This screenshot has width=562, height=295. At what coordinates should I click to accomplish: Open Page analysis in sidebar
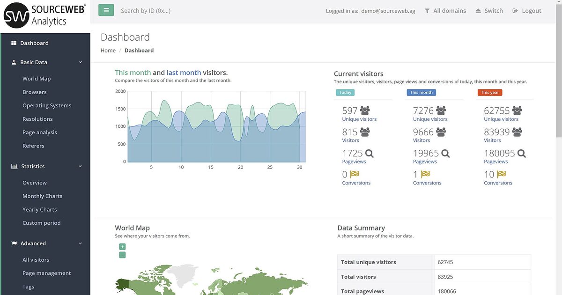40,133
